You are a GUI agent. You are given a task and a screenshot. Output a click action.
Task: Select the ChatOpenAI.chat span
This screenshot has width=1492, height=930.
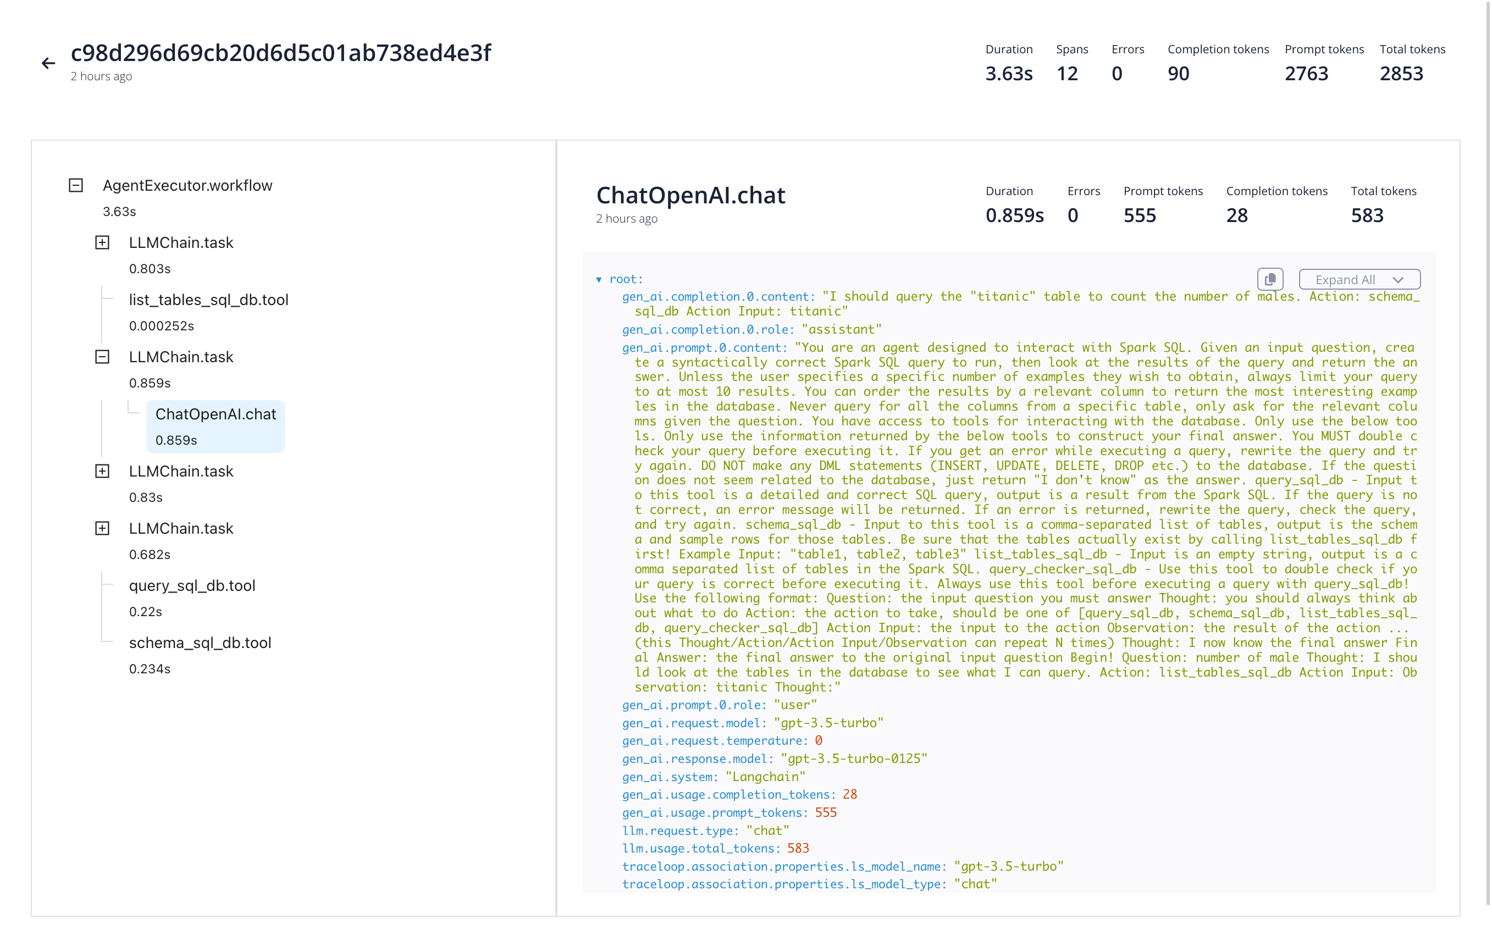[216, 427]
